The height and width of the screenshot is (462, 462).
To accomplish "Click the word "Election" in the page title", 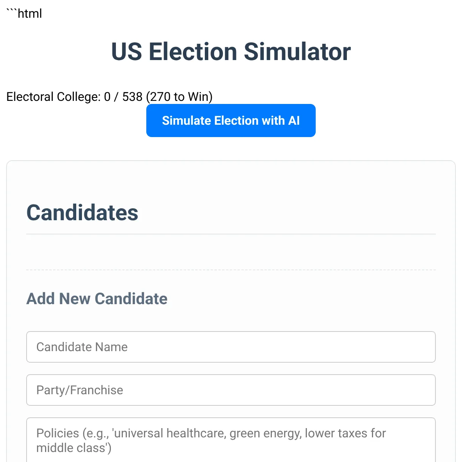I will coord(193,52).
